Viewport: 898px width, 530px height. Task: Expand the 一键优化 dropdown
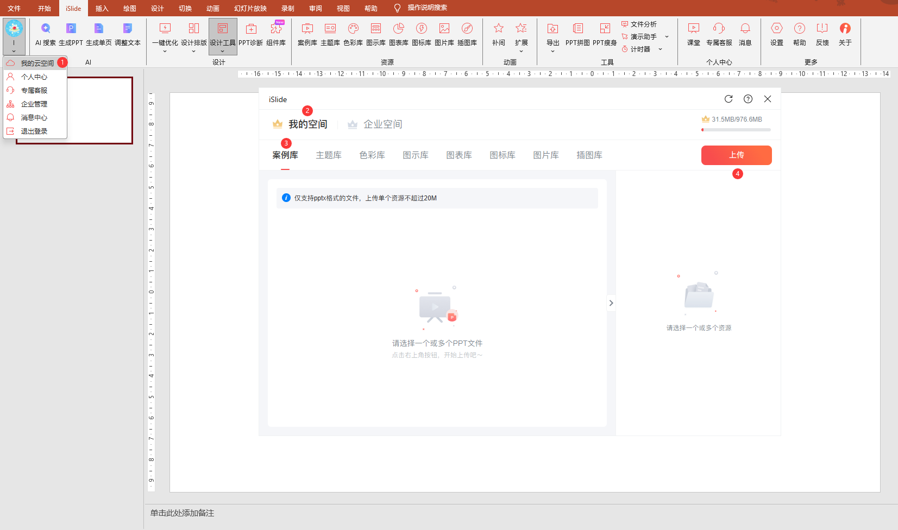(165, 51)
